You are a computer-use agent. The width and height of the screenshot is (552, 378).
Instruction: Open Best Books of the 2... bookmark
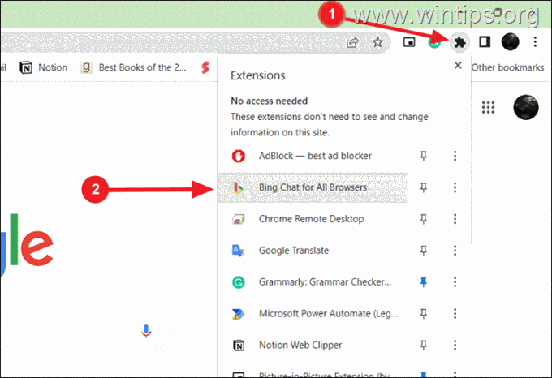point(133,67)
